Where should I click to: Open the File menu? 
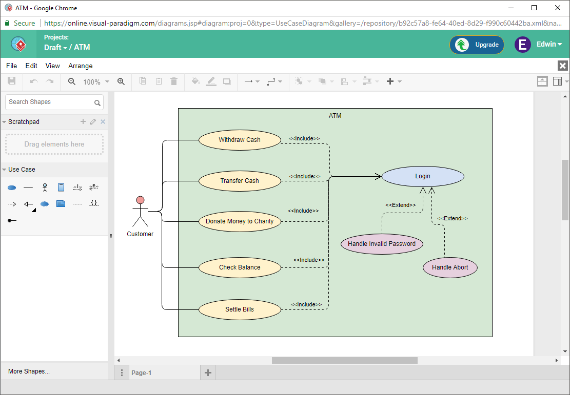pyautogui.click(x=11, y=66)
